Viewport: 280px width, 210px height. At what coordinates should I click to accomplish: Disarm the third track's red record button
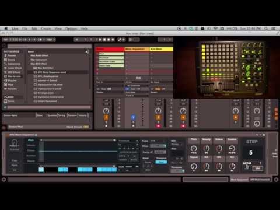158,126
